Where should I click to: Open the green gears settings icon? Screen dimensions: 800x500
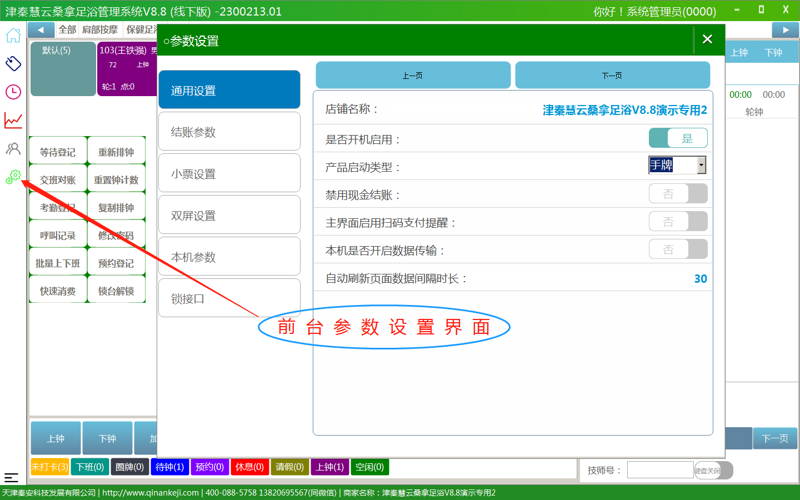(x=13, y=177)
